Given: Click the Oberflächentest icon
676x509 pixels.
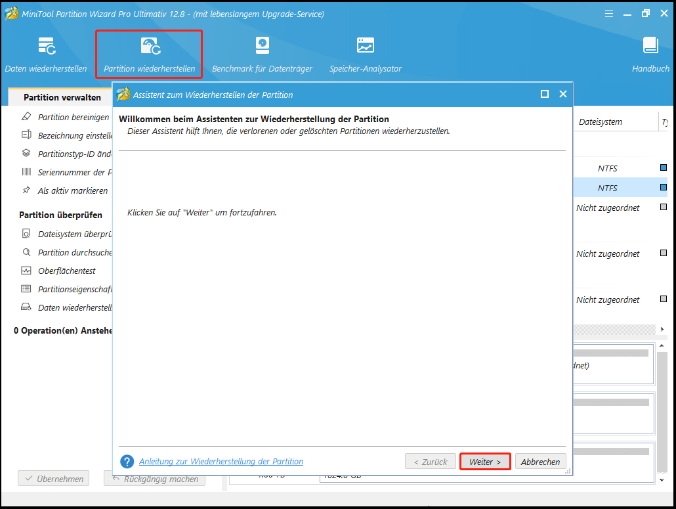Looking at the screenshot, I should coord(26,271).
